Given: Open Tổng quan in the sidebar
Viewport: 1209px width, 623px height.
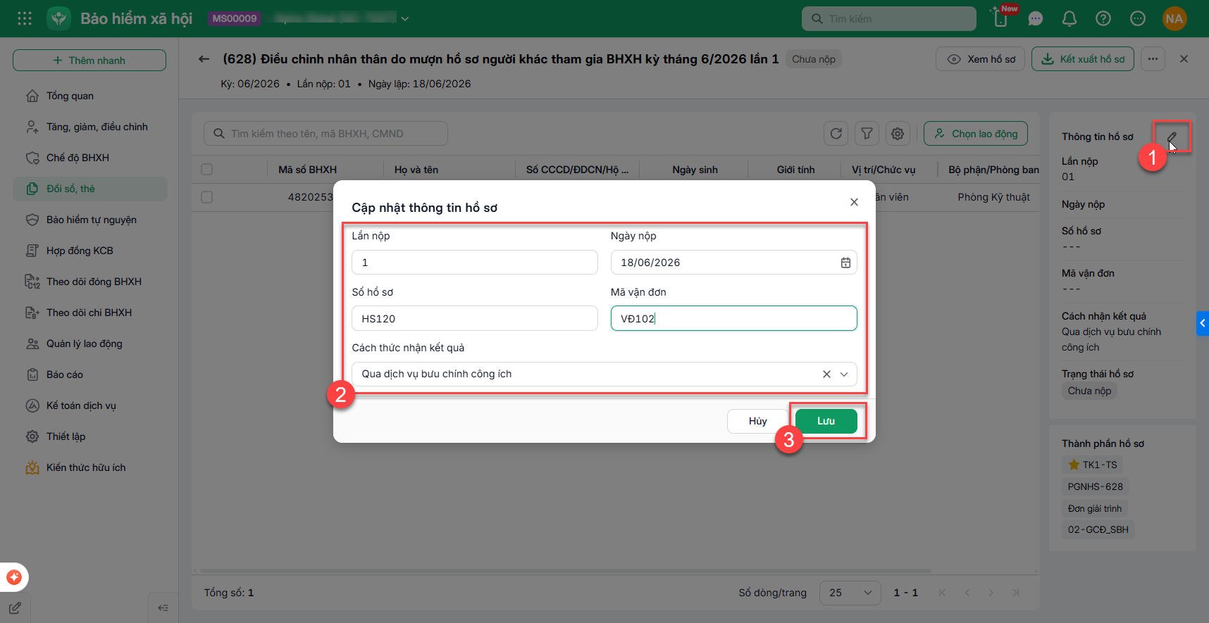Looking at the screenshot, I should [90, 96].
